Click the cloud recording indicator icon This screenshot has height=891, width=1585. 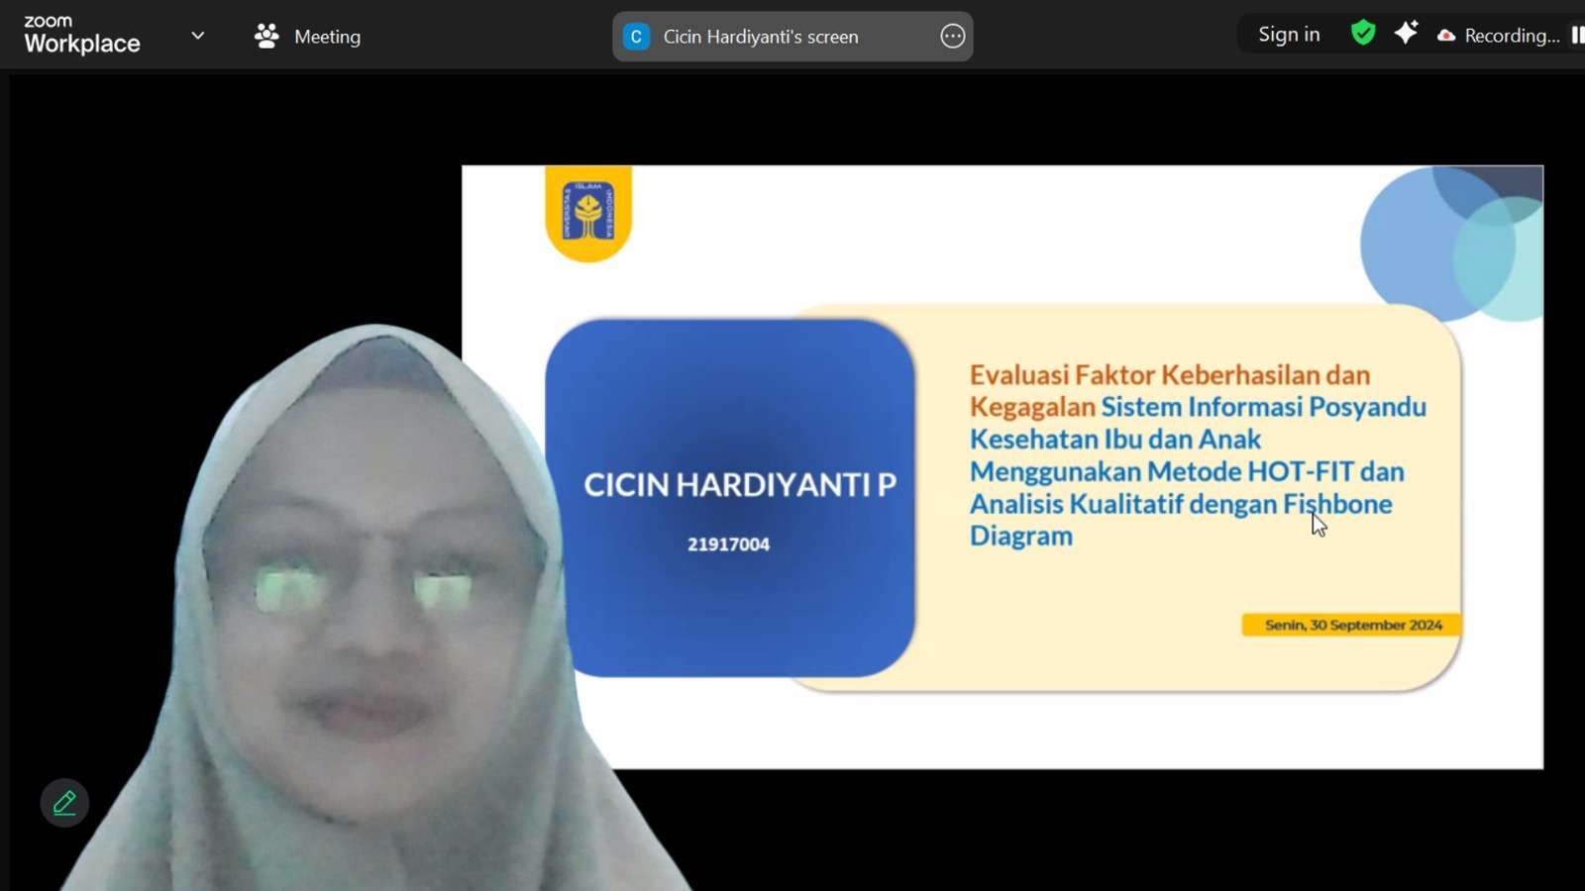coord(1446,36)
